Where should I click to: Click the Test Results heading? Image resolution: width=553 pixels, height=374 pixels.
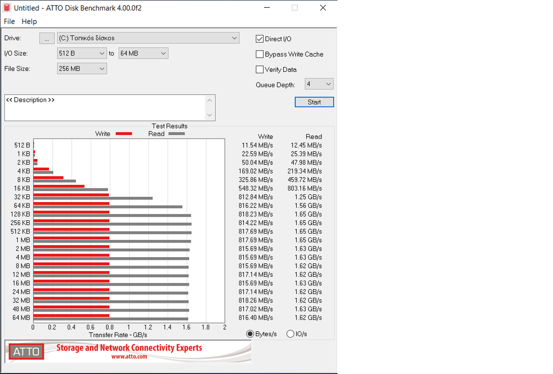170,126
